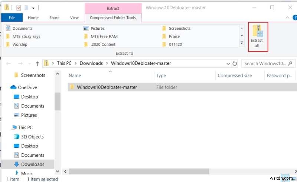The image size is (297, 182).
Task: Choose .2020 Content extract destination
Action: [x=100, y=44]
